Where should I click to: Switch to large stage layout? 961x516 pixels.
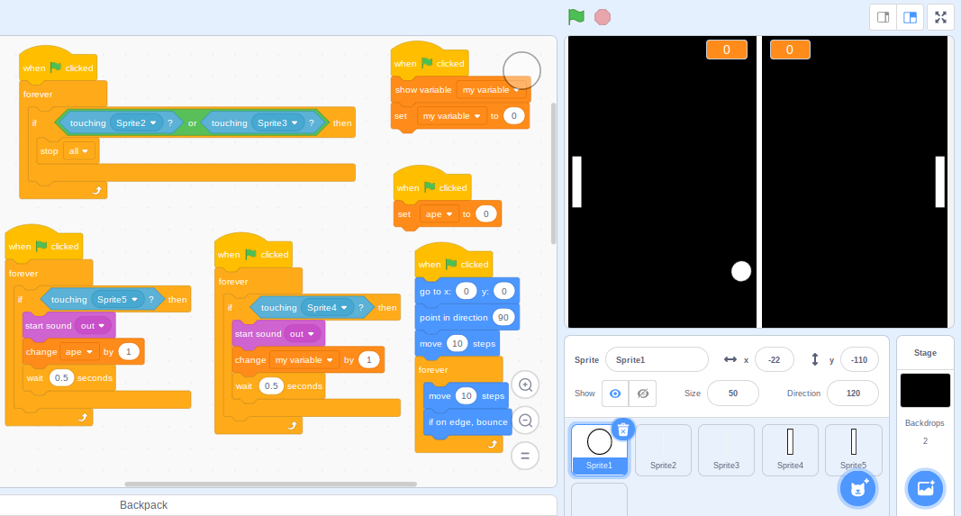click(x=911, y=17)
